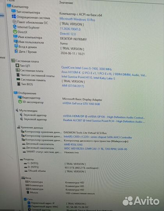This screenshot has width=164, height=211.
Task: Click the icon next to Имя компьютера
Action: coord(15,37)
